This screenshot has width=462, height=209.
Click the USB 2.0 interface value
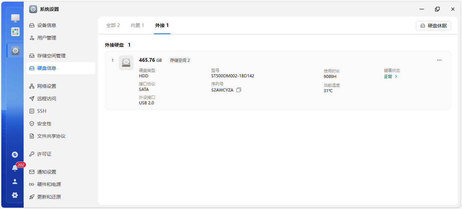tap(146, 103)
